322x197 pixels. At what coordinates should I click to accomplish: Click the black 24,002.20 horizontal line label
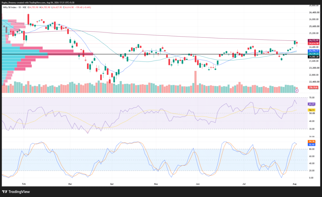click(x=314, y=57)
